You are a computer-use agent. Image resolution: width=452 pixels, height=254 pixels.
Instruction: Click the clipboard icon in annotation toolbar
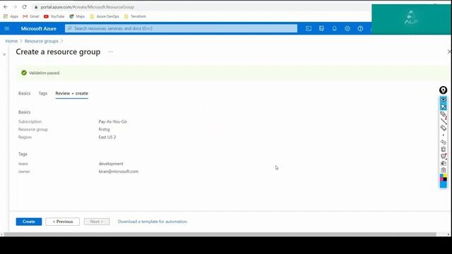[444, 170]
